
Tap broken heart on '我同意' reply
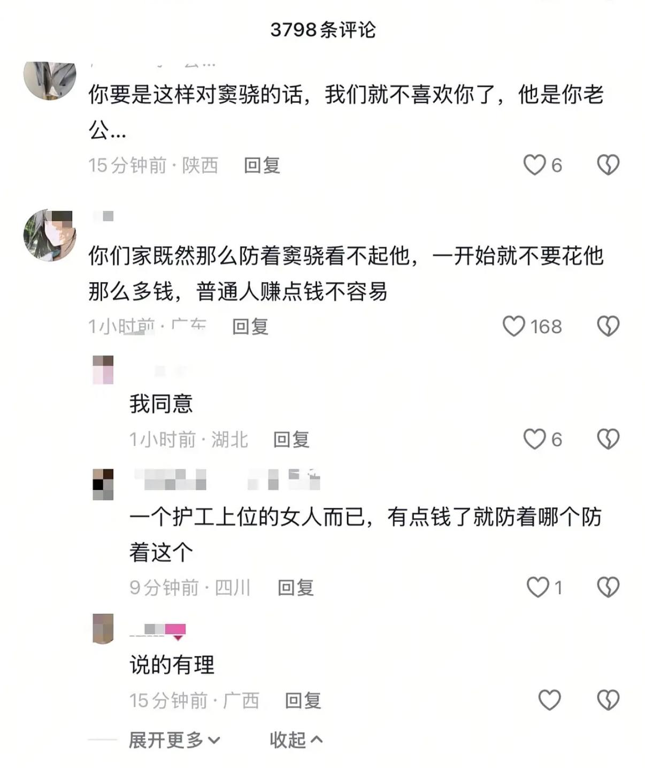pyautogui.click(x=608, y=439)
